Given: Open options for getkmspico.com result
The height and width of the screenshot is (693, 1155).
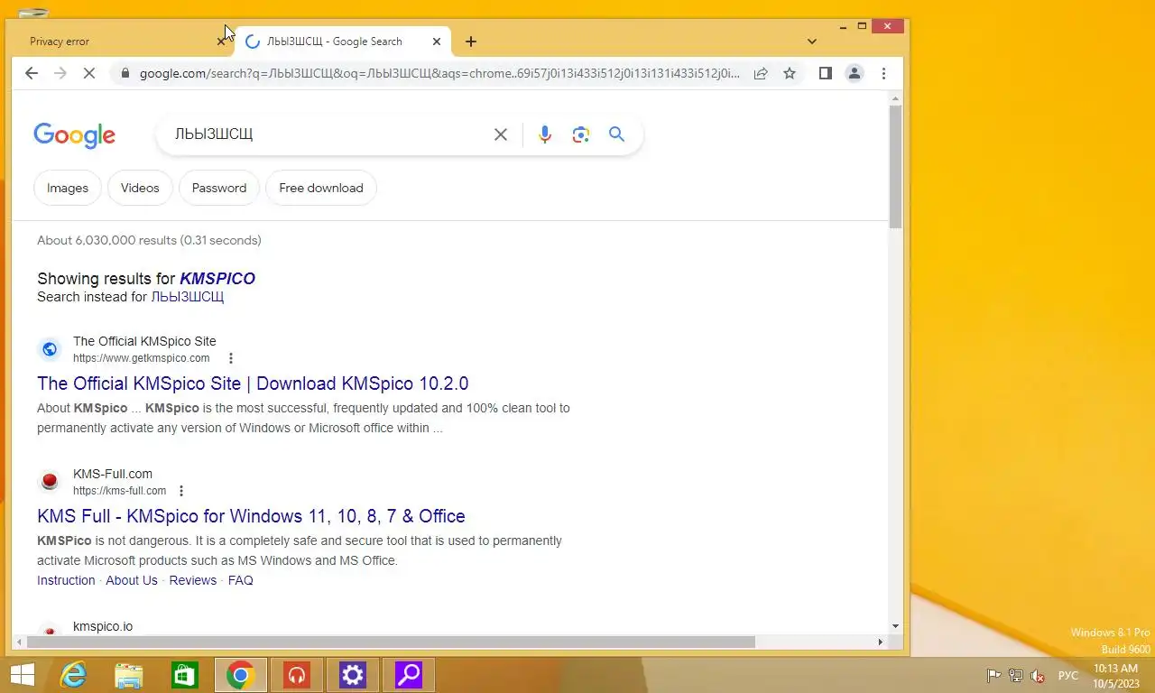Looking at the screenshot, I should tap(231, 358).
